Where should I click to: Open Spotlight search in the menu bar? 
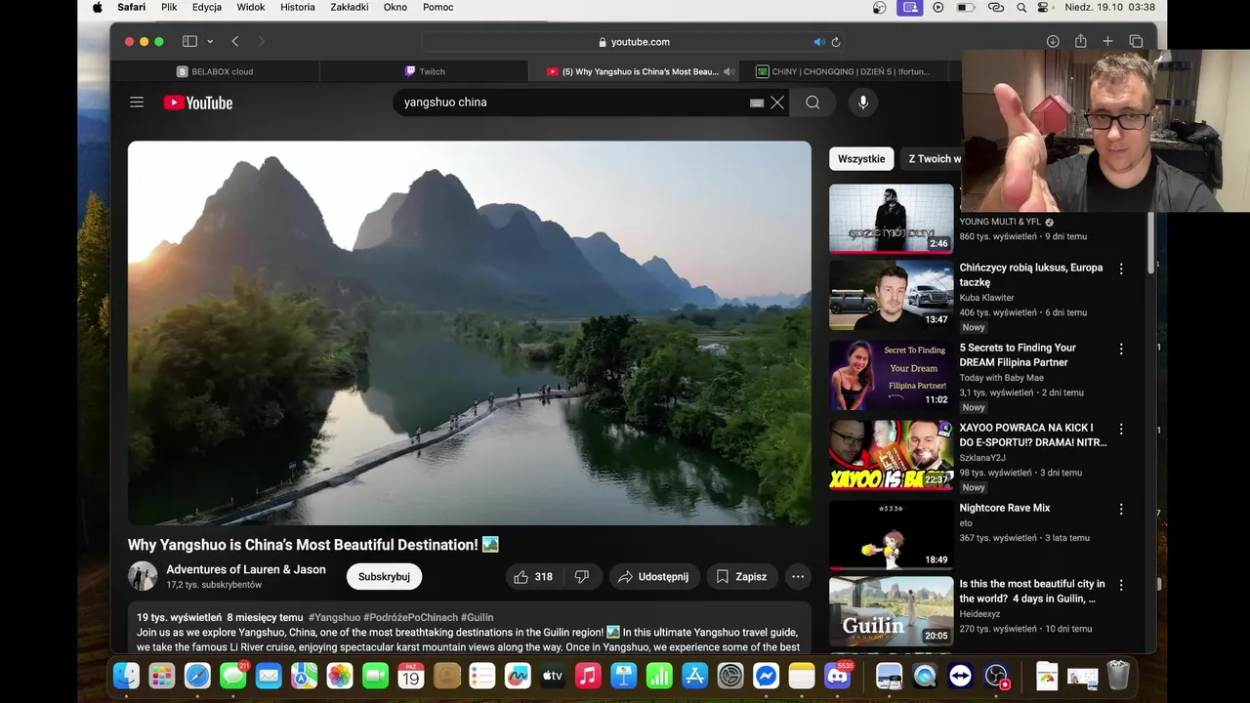click(x=1021, y=7)
